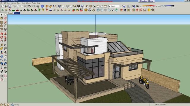
Task: Switch to the Front view house icon
Action: point(94,6)
